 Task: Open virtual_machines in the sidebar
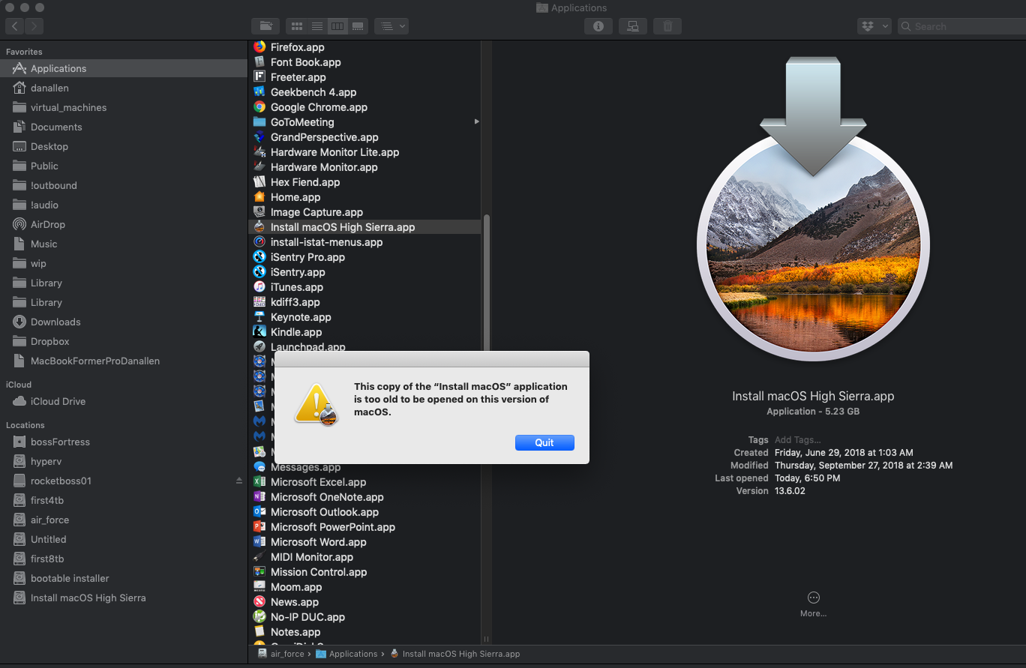click(124, 107)
